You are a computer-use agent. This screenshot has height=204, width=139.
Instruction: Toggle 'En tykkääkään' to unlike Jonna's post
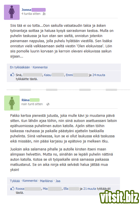[20, 67]
